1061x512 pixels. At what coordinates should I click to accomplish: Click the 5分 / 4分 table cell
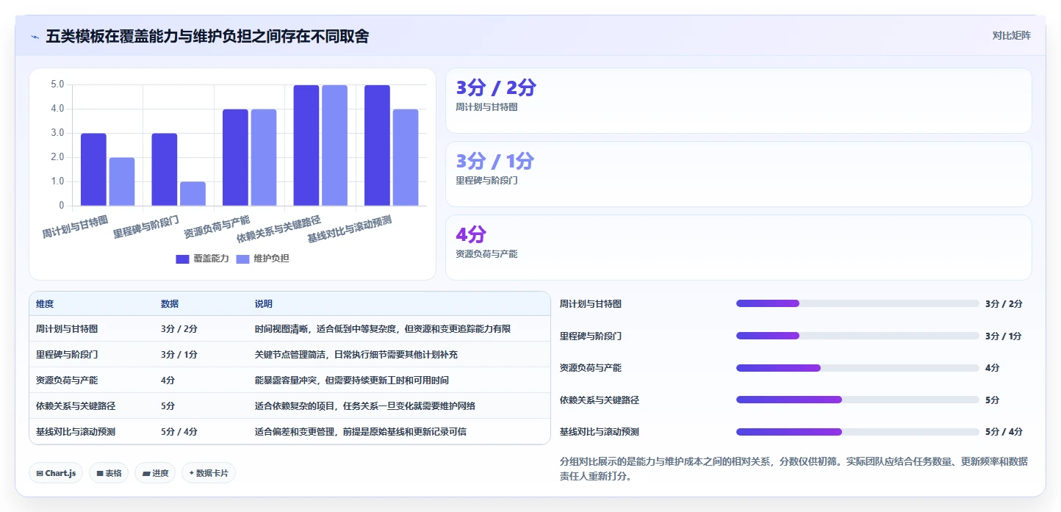coord(179,431)
